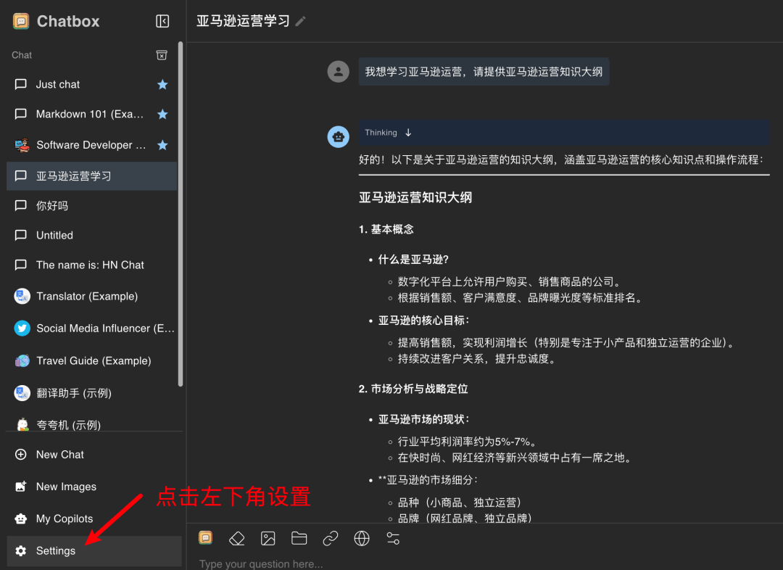
Task: Click the chat bubble icon beside Untitled
Action: click(x=21, y=235)
